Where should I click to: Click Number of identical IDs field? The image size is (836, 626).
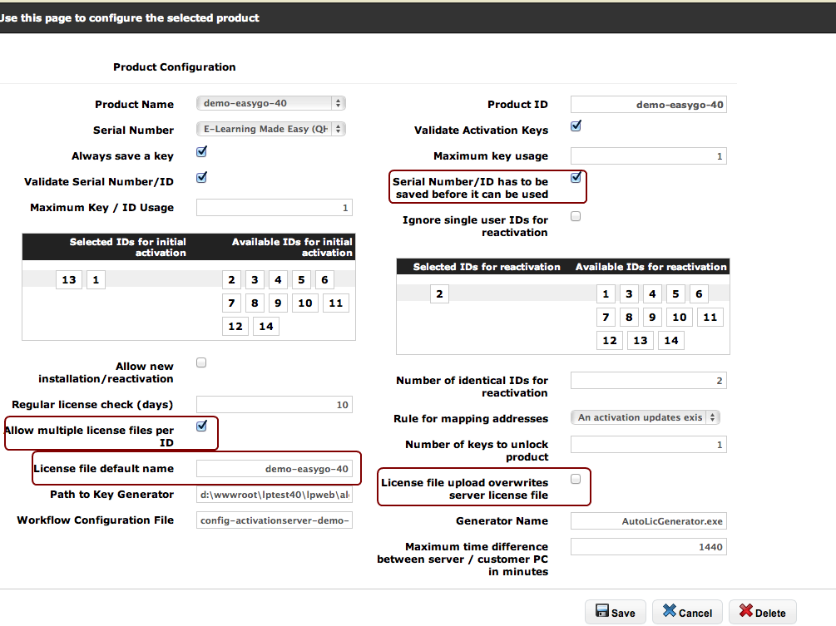tap(648, 381)
